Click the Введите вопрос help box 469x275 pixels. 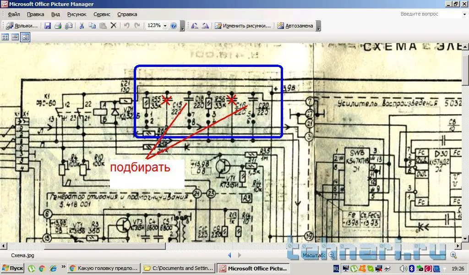[x=430, y=14]
